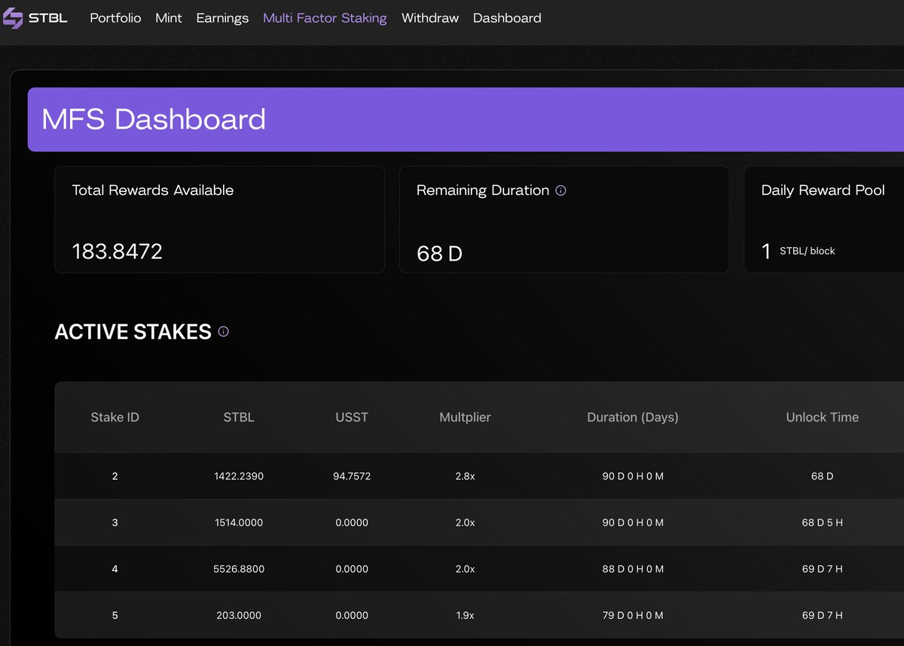Screen dimensions: 904x646
Task: Open the Portfolio menu item
Action: (115, 18)
